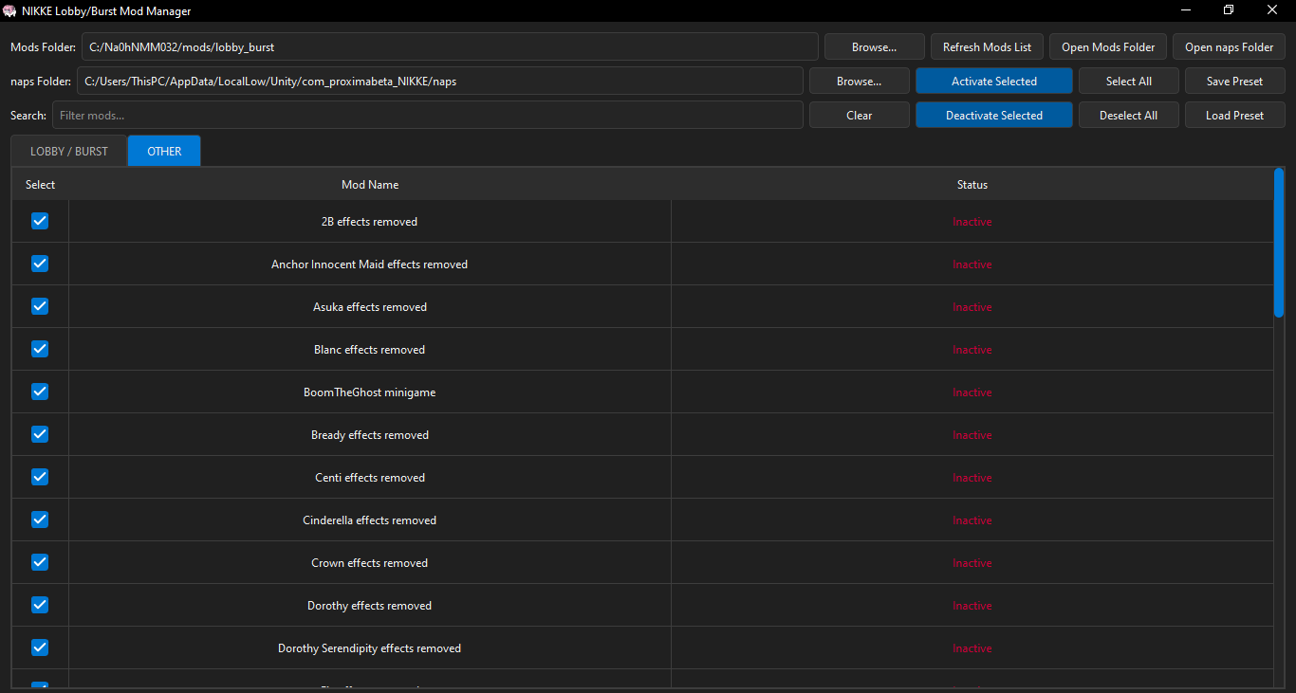Uncheck the 2B effects removed mod
1296x693 pixels.
click(x=39, y=220)
